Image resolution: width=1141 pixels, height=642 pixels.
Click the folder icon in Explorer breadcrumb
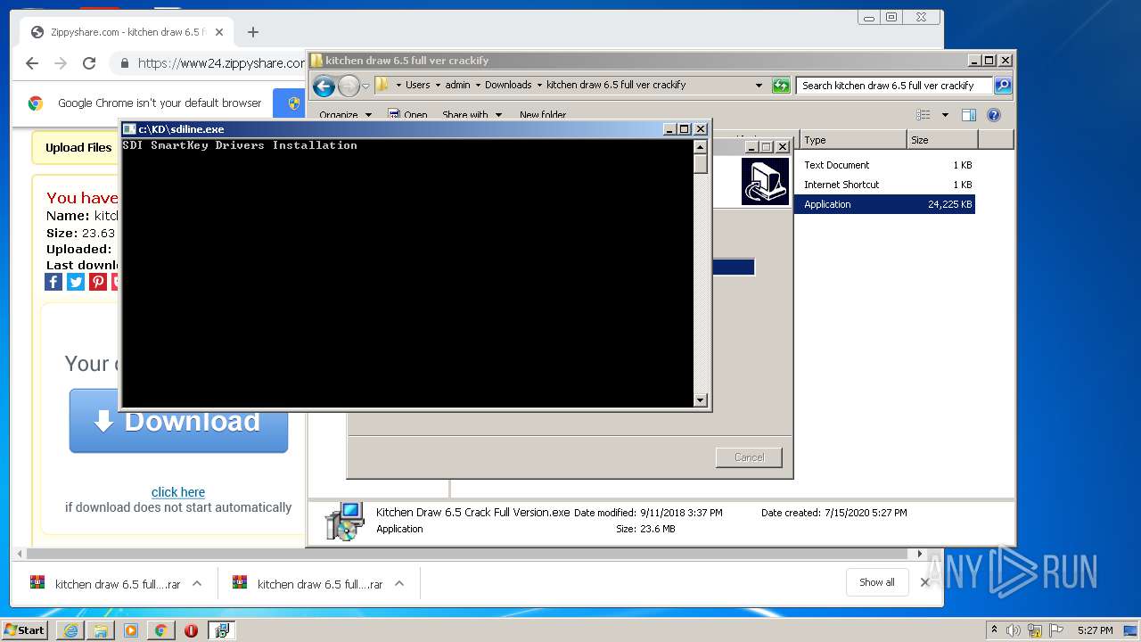[x=382, y=85]
